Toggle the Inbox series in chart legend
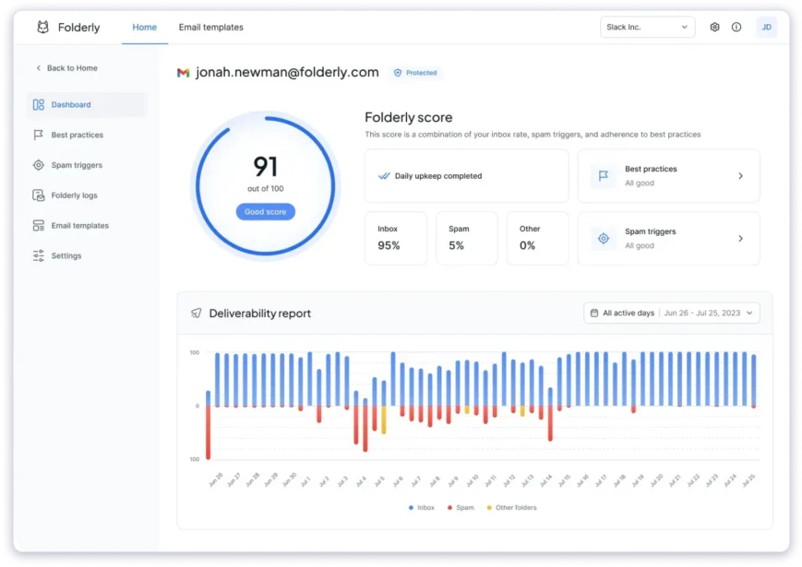This screenshot has width=802, height=567. (424, 508)
